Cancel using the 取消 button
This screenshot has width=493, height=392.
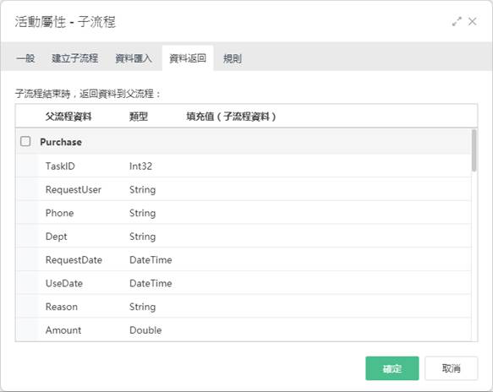[x=452, y=368]
